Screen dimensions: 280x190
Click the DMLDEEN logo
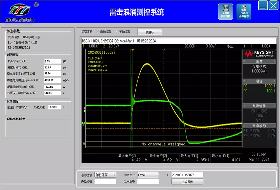(x=20, y=12)
